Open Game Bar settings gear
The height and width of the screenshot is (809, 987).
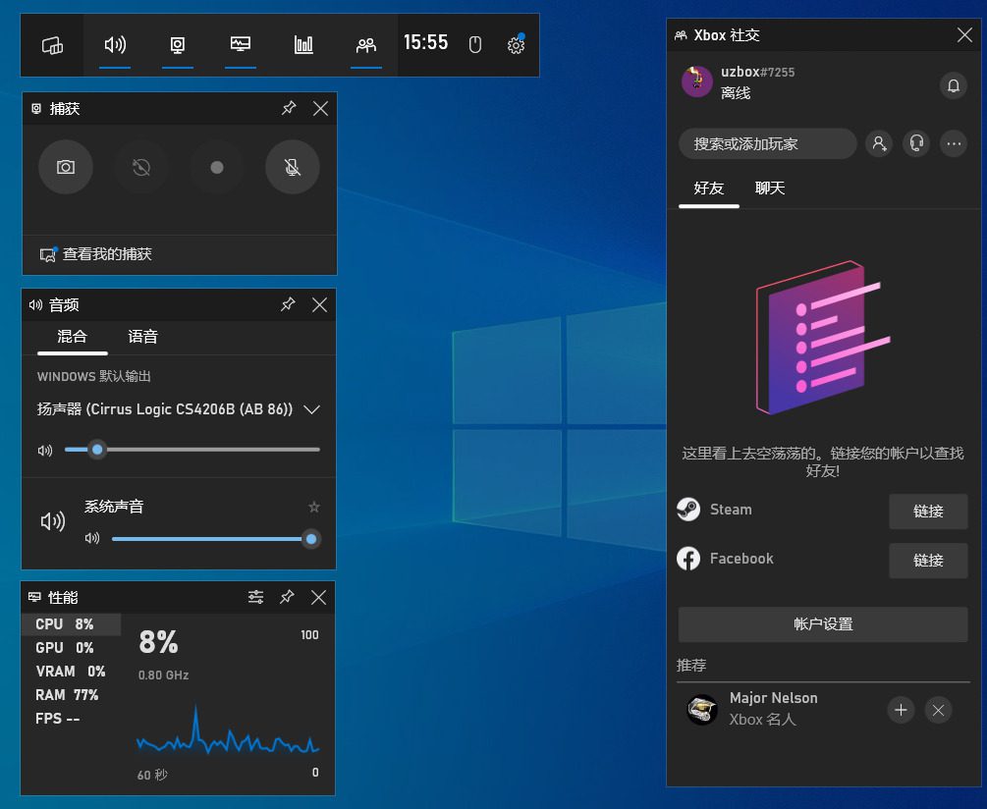point(516,45)
